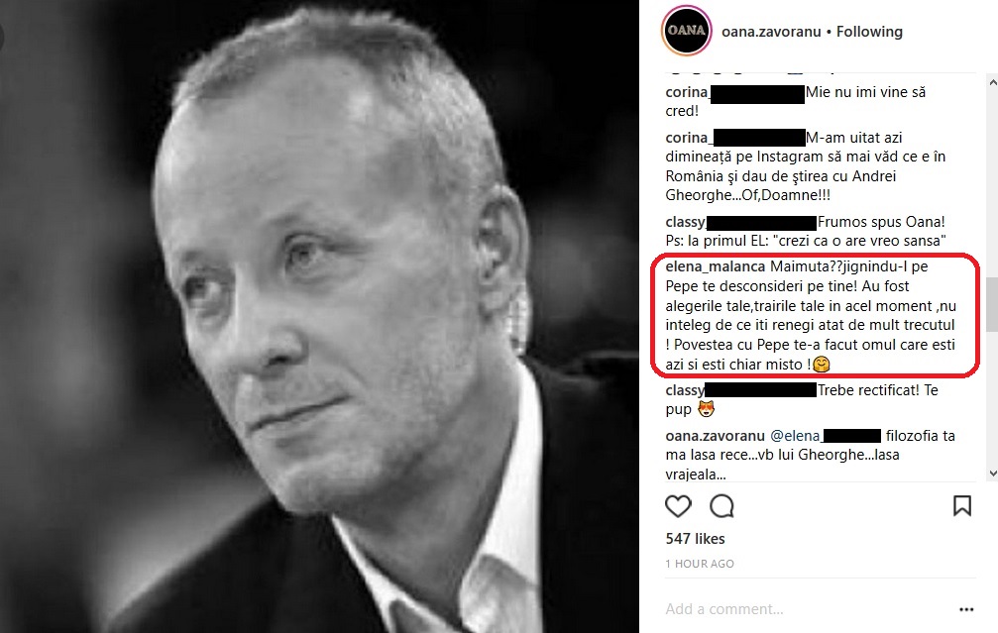This screenshot has width=998, height=633.
Task: Click the 1 HOUR AGO timestamp
Action: click(700, 564)
